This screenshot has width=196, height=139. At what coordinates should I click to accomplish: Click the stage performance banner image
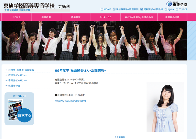tap(94, 41)
